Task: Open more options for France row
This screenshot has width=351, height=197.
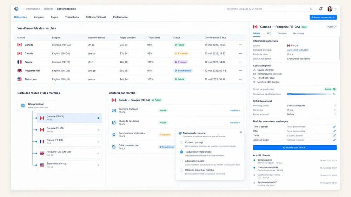Action: [240, 62]
